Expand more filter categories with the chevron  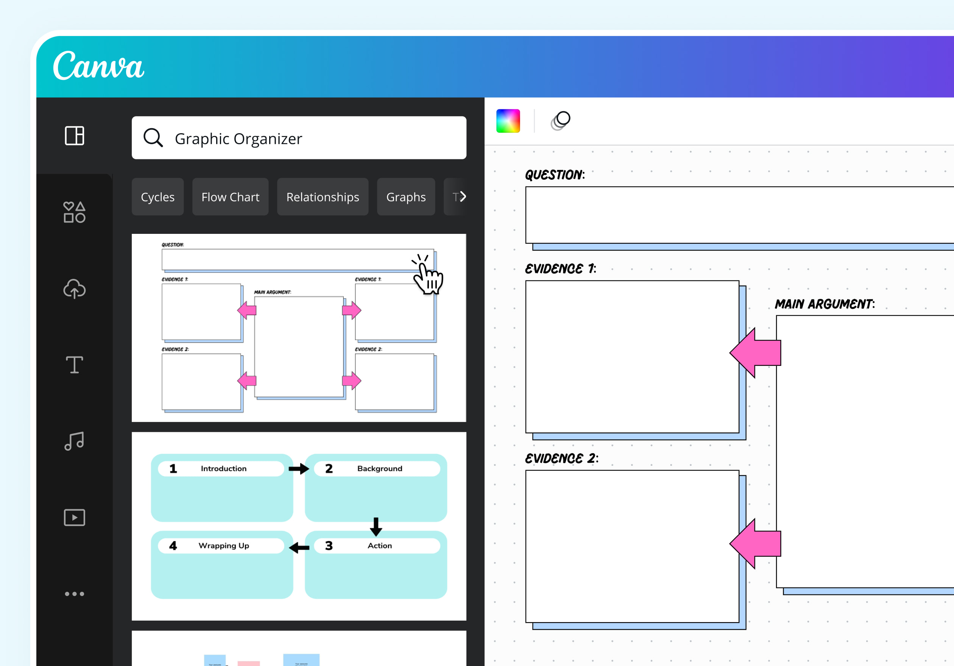coord(463,197)
